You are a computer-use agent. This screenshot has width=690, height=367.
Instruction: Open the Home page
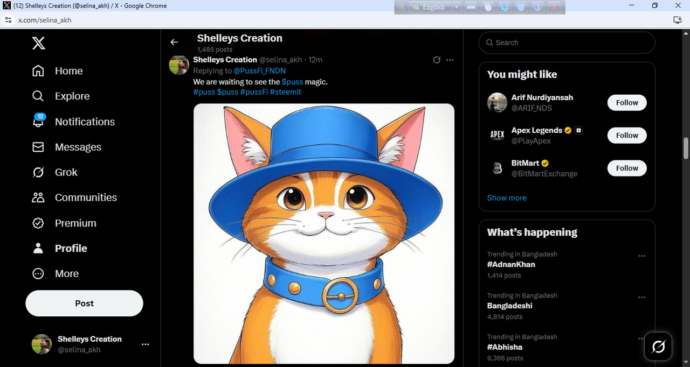tap(57, 71)
